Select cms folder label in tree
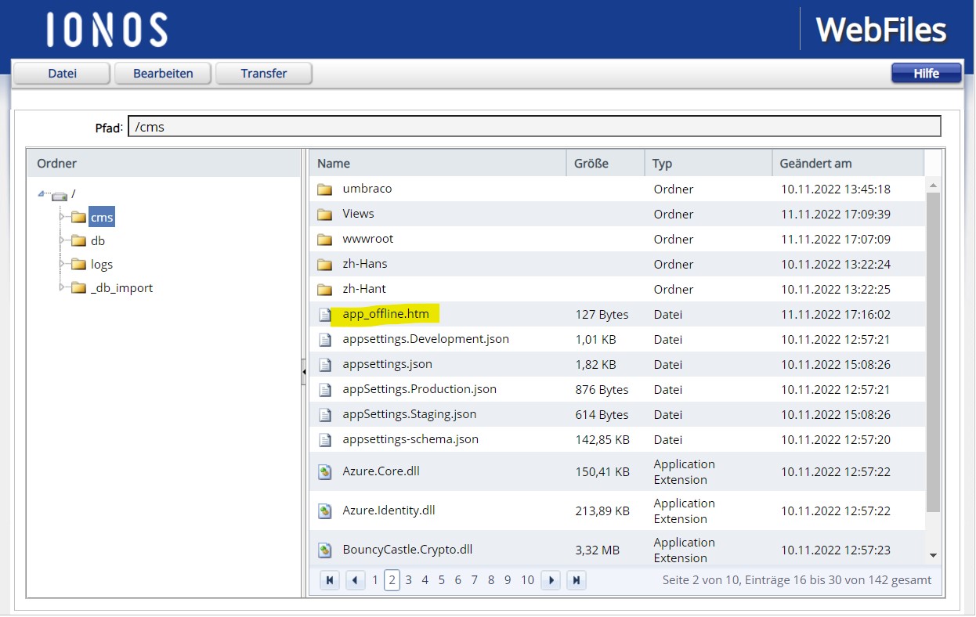This screenshot has height=617, width=976. click(x=102, y=218)
